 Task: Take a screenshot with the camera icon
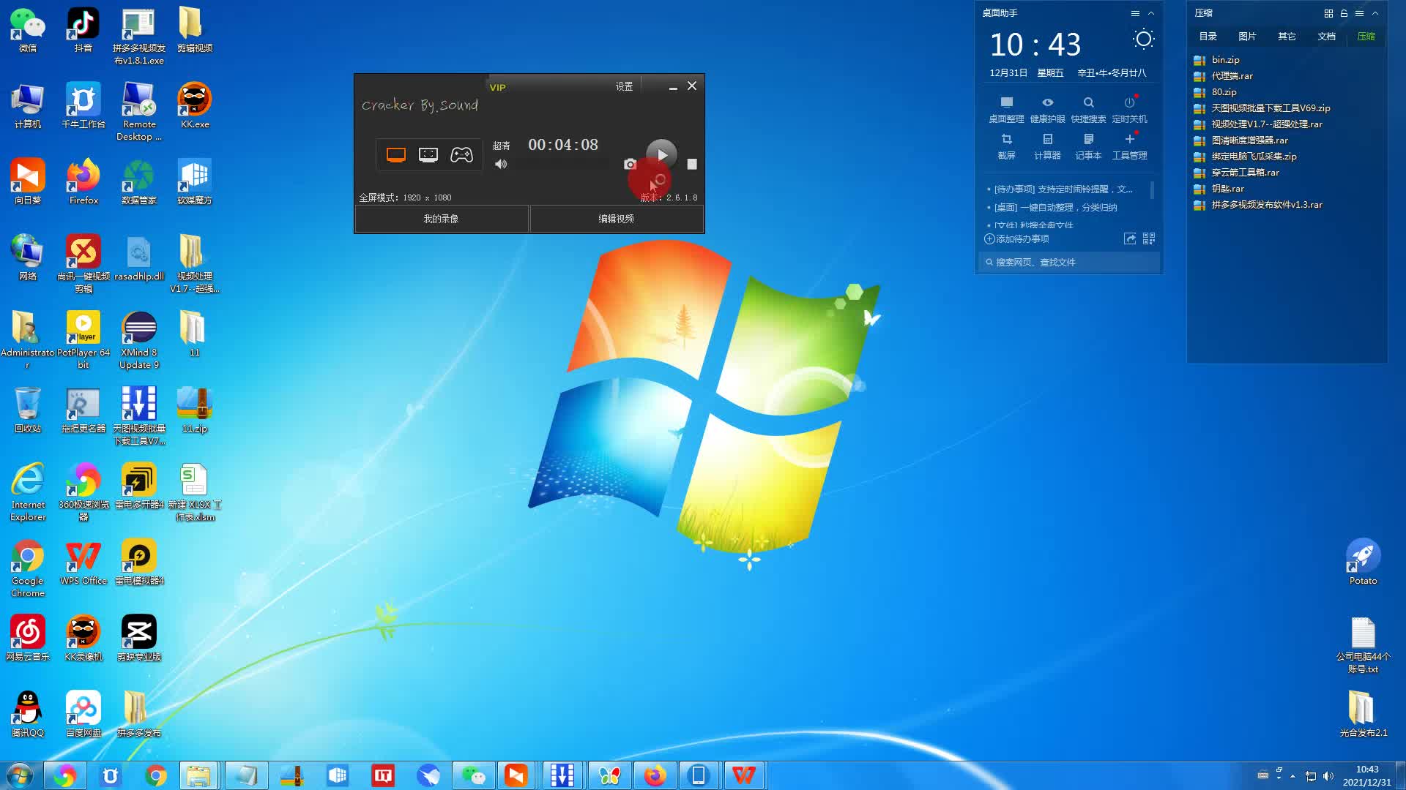pyautogui.click(x=630, y=165)
